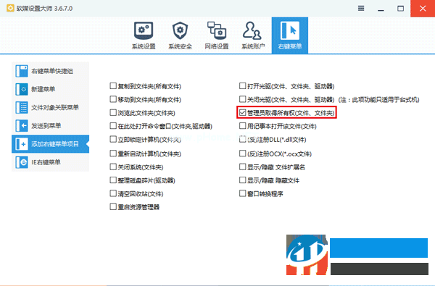Screen dimensions: 435x286
Task: Open the 系统设置 tab icon
Action: tap(144, 30)
